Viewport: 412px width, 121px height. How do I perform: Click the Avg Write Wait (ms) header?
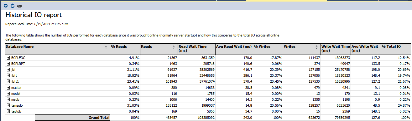tap(366, 49)
